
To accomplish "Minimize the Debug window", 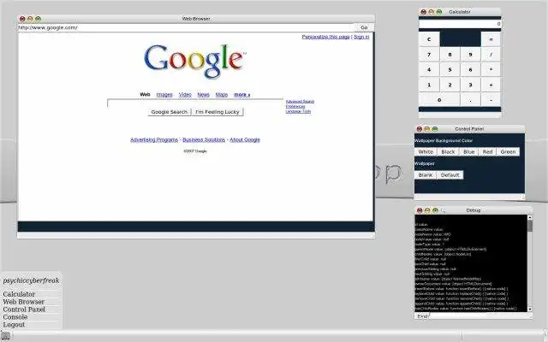I will coord(427,210).
